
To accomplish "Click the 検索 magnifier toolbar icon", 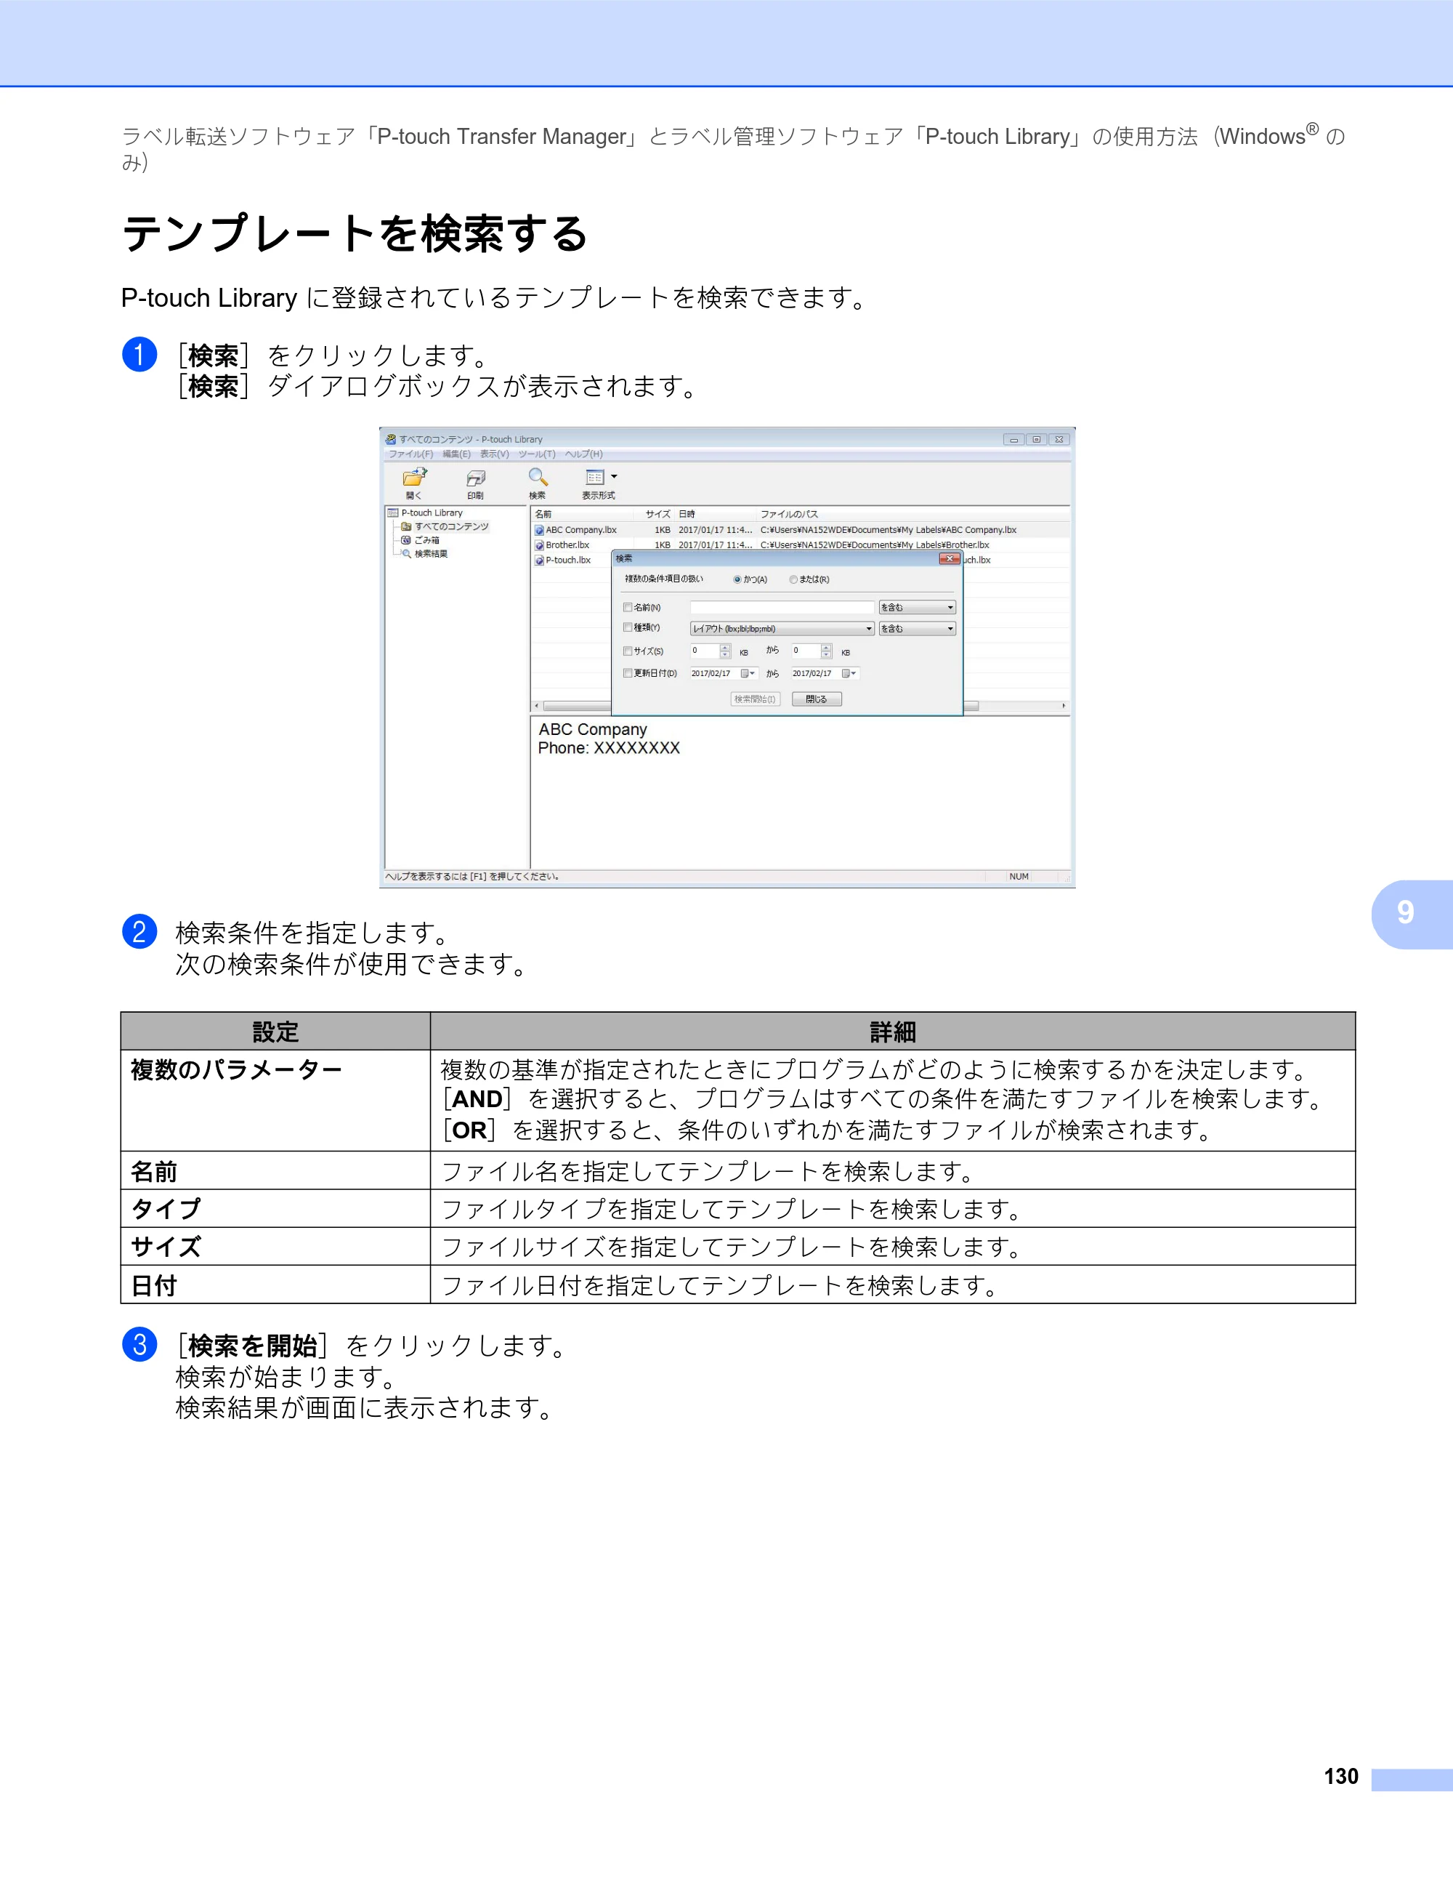I will point(538,477).
